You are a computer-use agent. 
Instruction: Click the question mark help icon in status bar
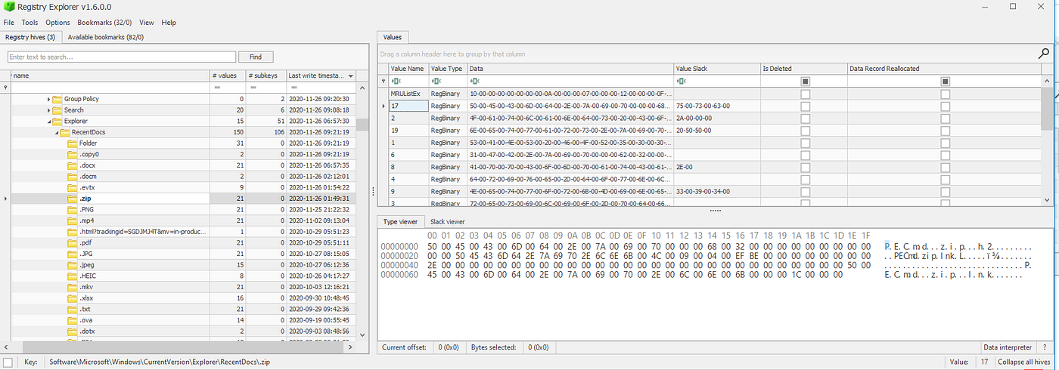[x=1045, y=347]
